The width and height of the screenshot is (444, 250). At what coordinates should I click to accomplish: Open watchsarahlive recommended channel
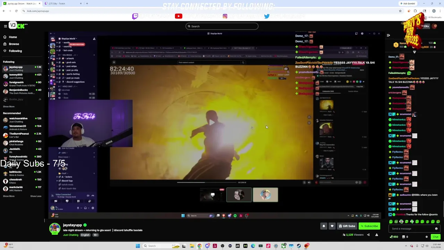(22, 120)
